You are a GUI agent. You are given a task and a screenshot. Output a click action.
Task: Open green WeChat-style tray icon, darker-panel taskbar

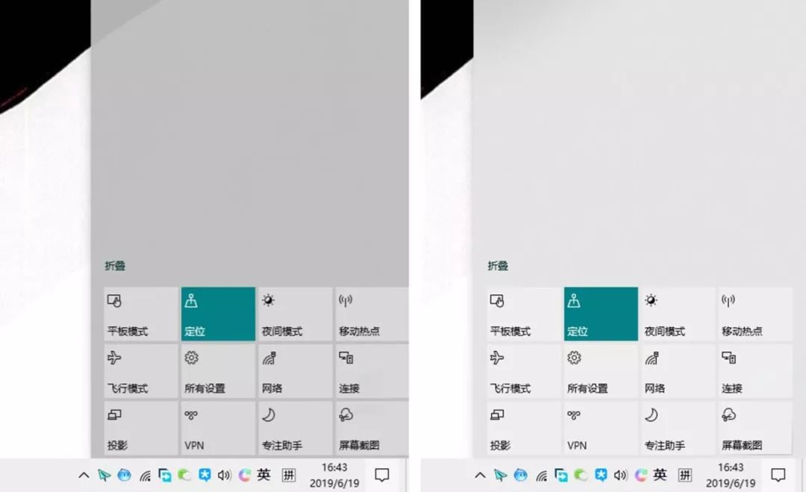[184, 475]
